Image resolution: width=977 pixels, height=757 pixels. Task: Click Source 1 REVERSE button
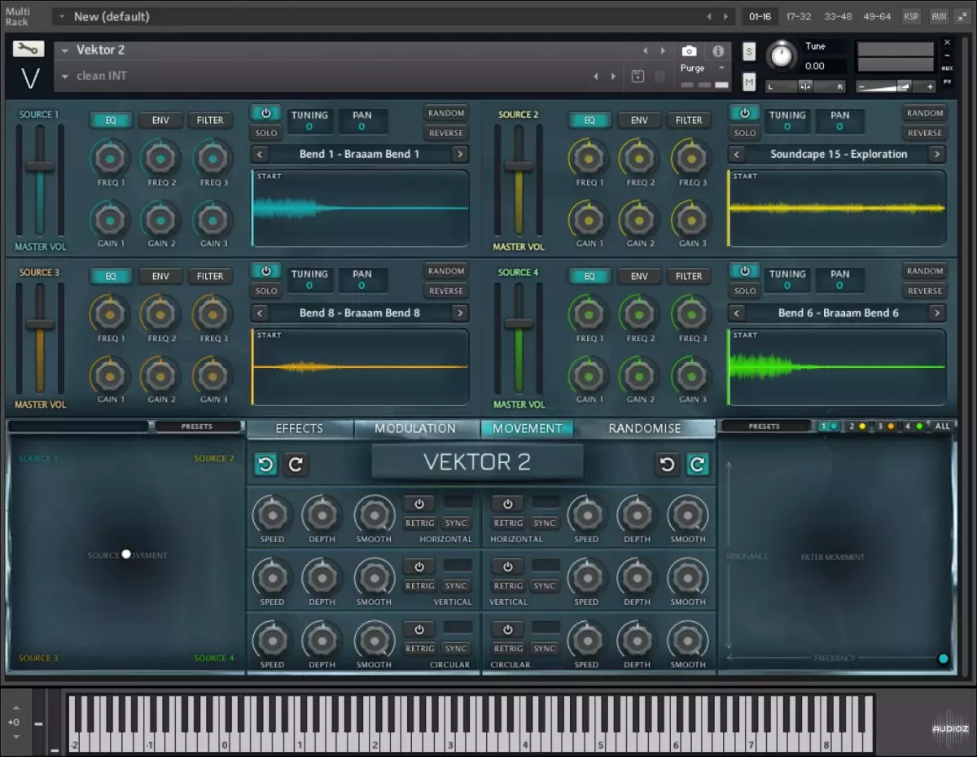coord(445,133)
